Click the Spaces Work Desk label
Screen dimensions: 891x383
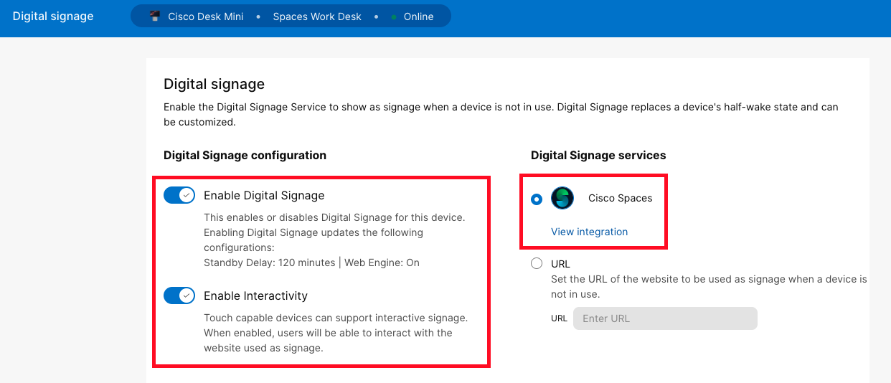(x=317, y=16)
